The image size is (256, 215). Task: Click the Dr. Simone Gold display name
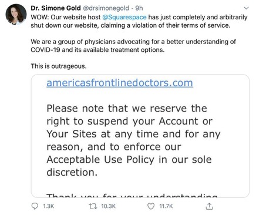pyautogui.click(x=56, y=8)
